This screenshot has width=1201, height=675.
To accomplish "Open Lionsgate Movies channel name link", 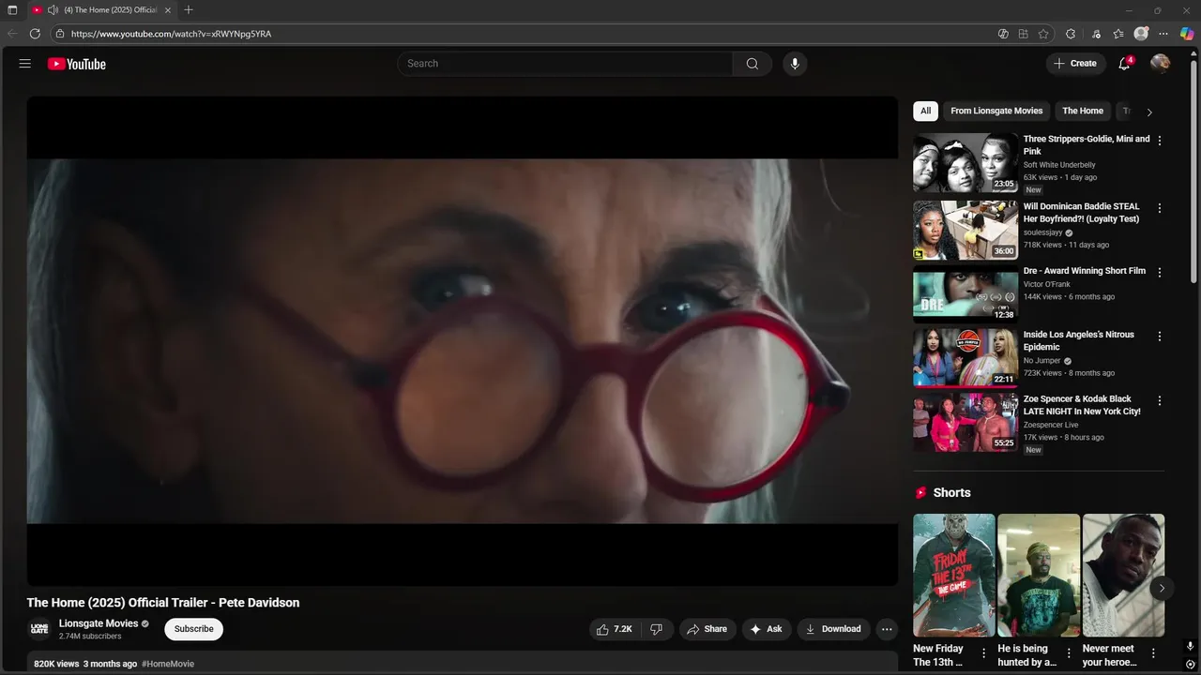I will (99, 623).
